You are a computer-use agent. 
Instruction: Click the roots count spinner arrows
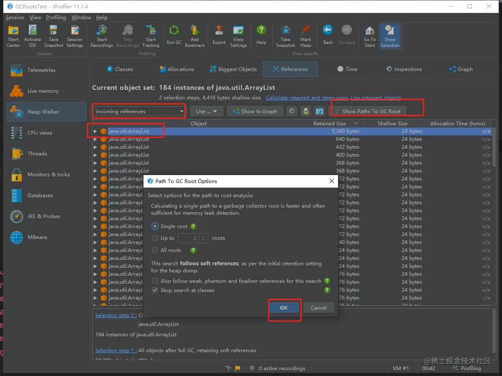click(204, 238)
